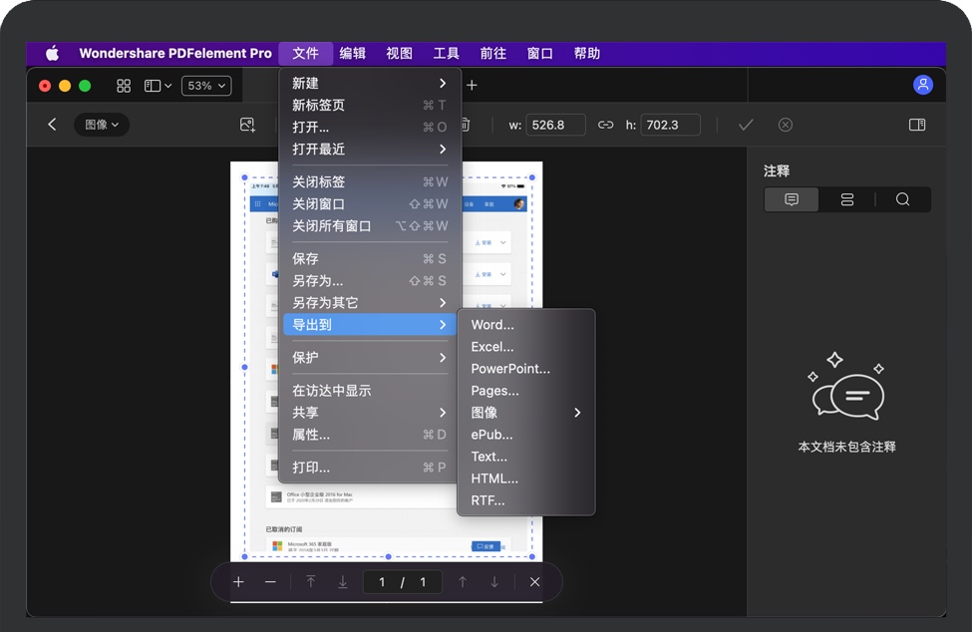972x632 pixels.
Task: Expand the 图像 mode dropdown
Action: click(102, 125)
